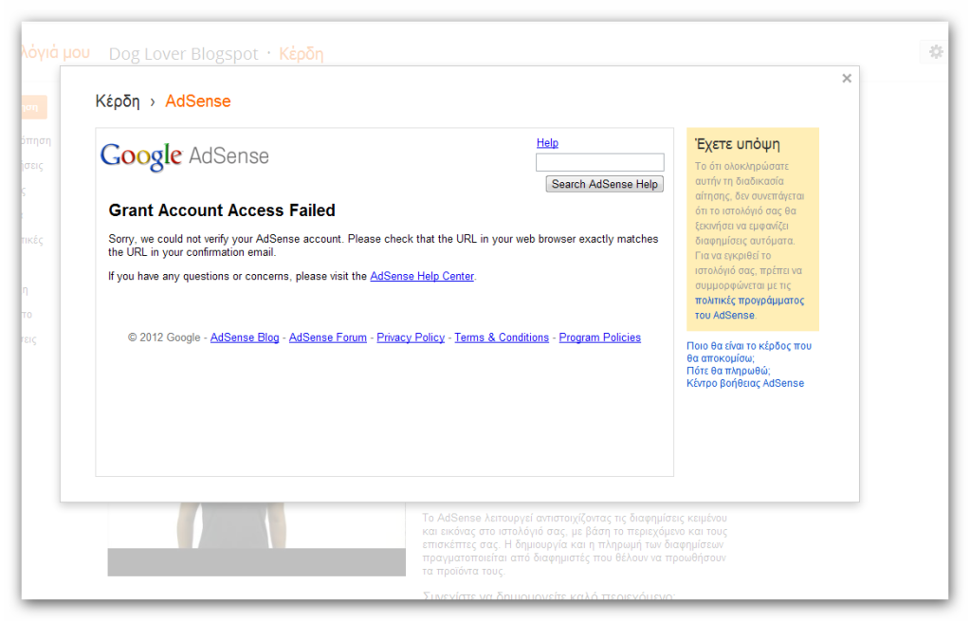Open Terms & Conditions link

pyautogui.click(x=501, y=338)
